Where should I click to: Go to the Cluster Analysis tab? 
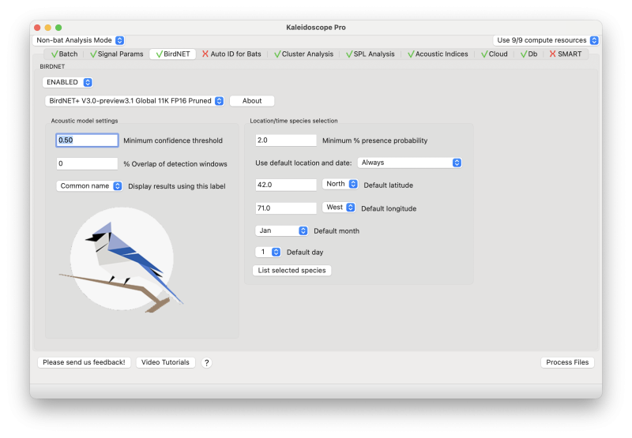coord(303,54)
